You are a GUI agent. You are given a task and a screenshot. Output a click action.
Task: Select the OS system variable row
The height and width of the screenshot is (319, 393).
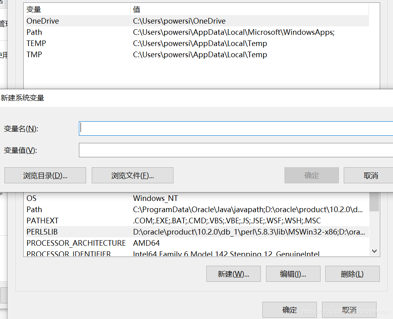click(x=32, y=198)
